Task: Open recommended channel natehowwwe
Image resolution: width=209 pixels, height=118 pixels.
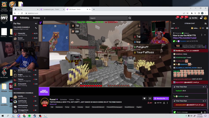Action: click(x=25, y=106)
